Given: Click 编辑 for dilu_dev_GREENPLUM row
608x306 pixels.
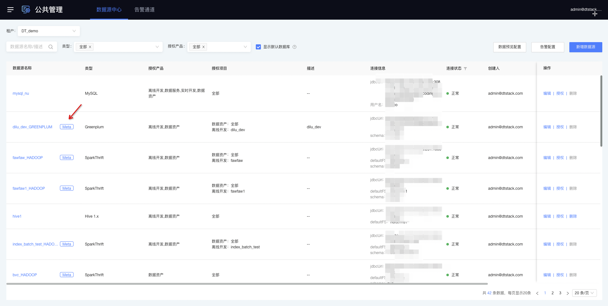Looking at the screenshot, I should 547,127.
